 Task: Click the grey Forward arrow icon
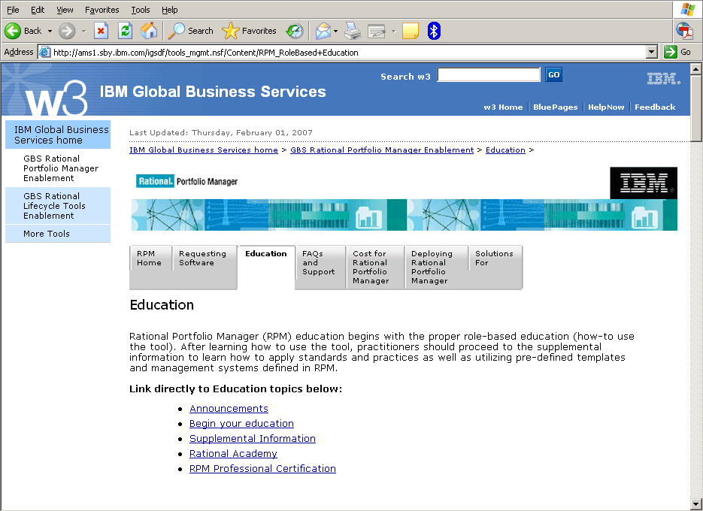click(67, 31)
